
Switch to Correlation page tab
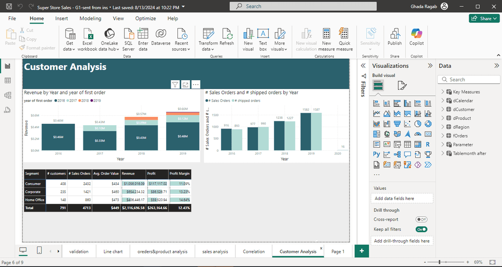tap(254, 251)
